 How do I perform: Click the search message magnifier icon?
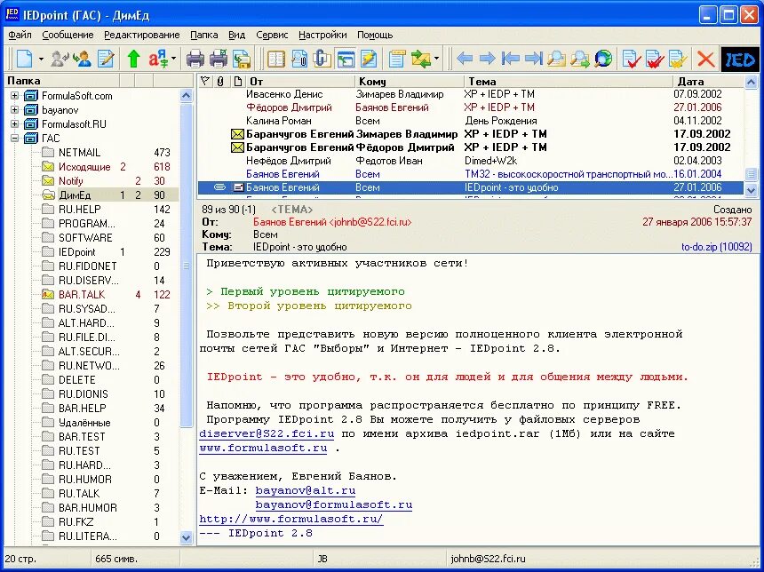click(556, 59)
